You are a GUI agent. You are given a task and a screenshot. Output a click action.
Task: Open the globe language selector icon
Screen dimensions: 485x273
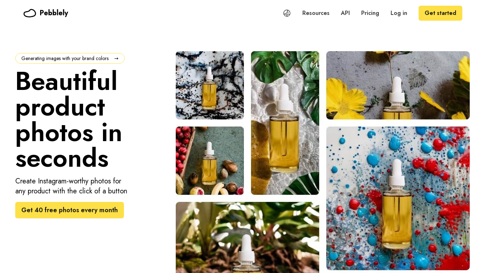tap(287, 13)
